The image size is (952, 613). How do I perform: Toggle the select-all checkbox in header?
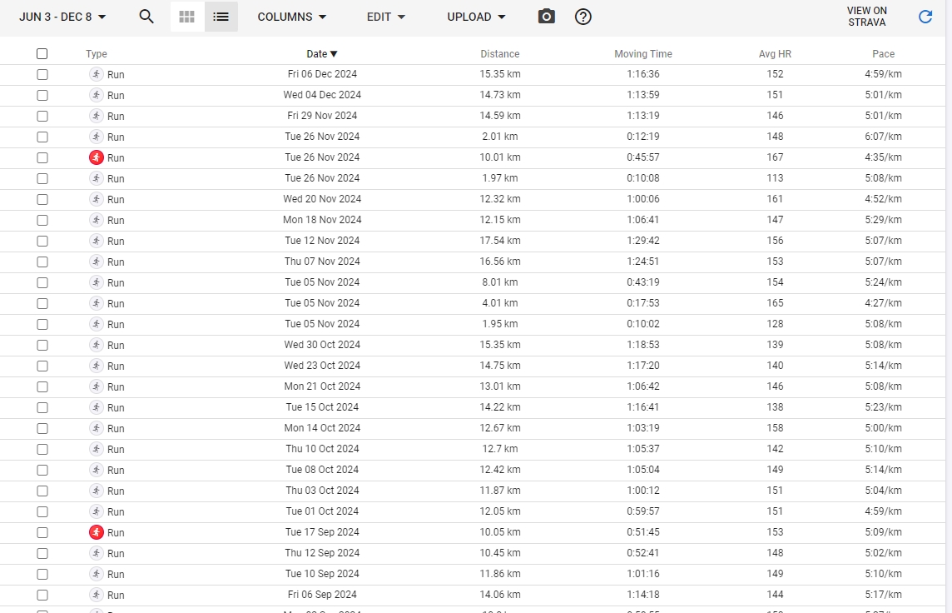tap(42, 54)
